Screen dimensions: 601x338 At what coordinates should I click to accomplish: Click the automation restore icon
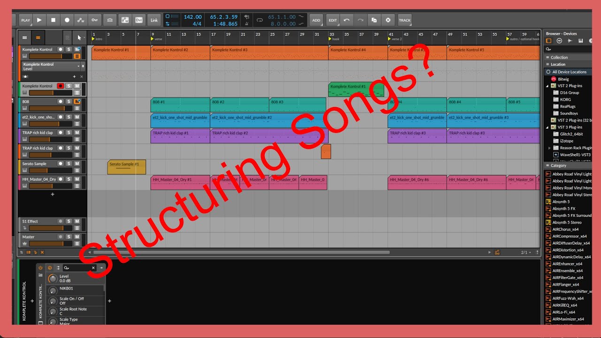click(109, 20)
